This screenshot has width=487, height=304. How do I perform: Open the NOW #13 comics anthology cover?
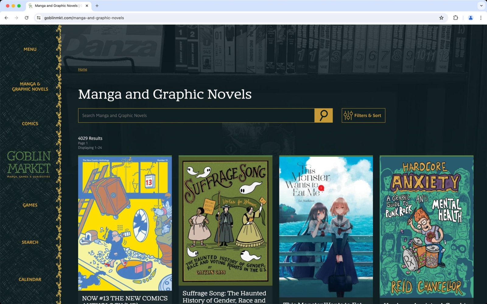click(x=125, y=223)
